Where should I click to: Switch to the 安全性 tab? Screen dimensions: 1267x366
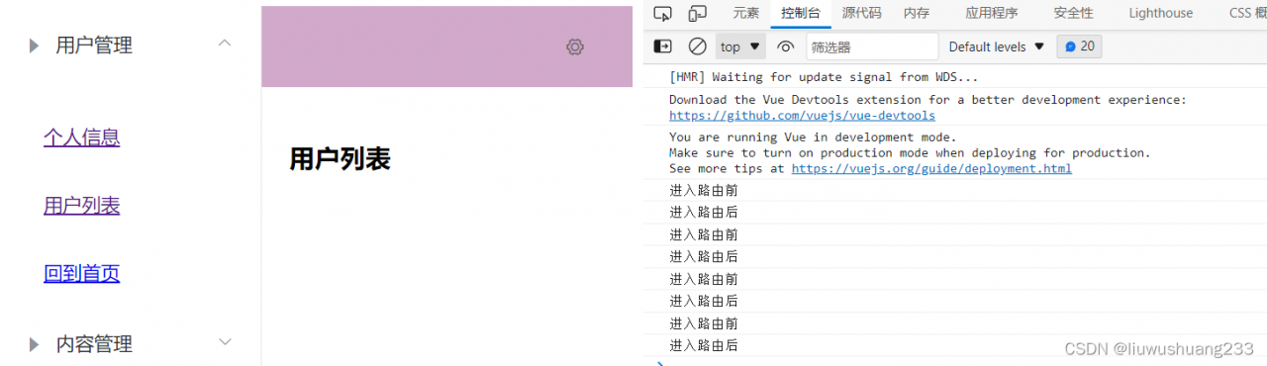pos(1074,13)
